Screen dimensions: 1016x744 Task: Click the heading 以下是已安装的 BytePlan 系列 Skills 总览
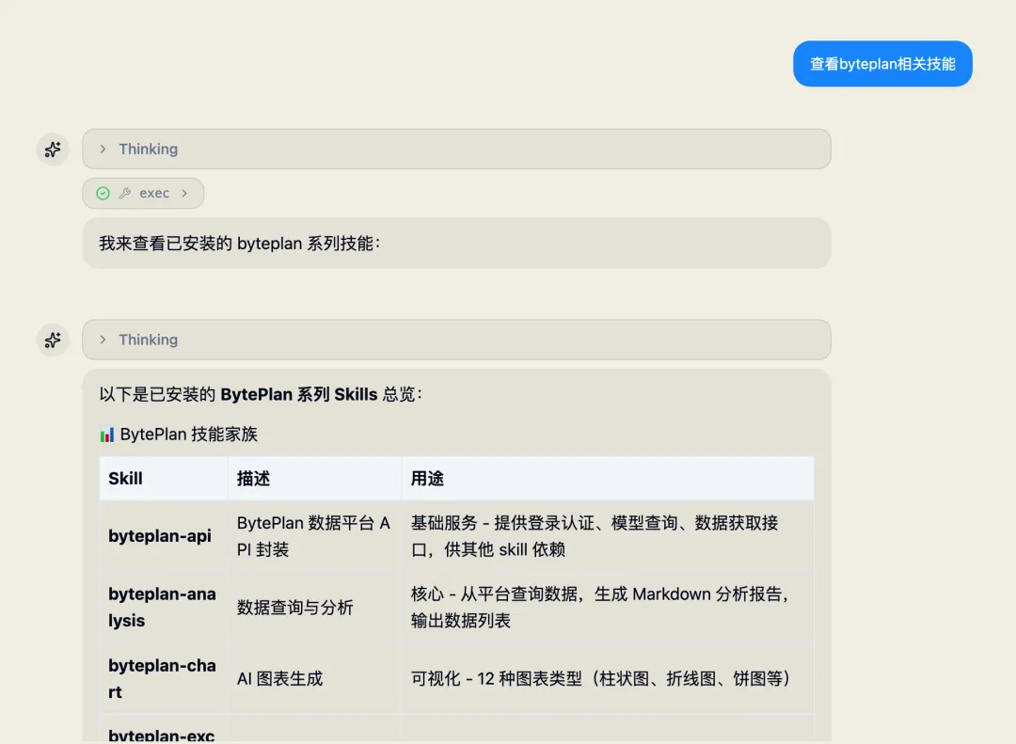[x=261, y=394]
